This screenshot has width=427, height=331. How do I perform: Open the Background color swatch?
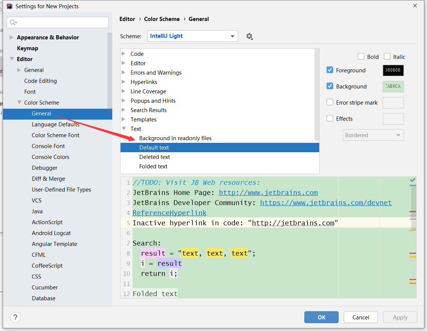coord(393,86)
